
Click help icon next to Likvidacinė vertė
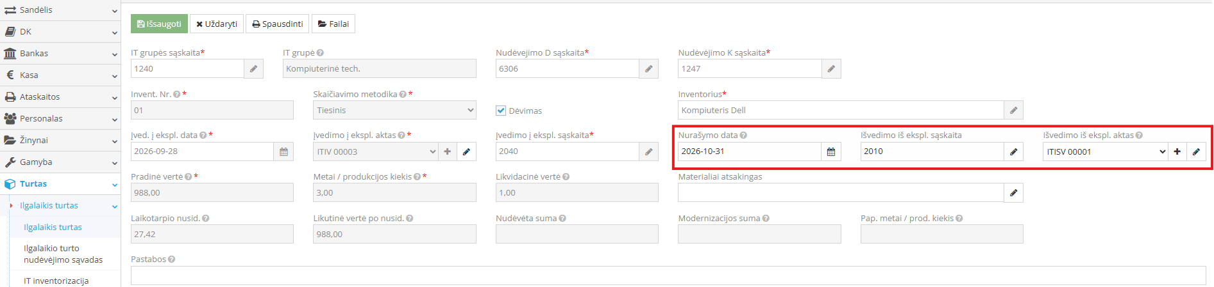click(x=566, y=177)
